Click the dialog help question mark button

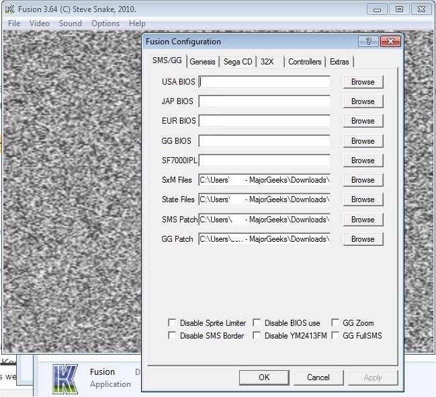click(x=368, y=42)
